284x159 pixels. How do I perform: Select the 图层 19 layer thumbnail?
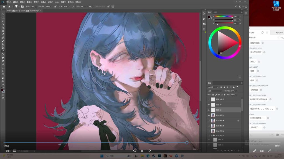point(213,110)
